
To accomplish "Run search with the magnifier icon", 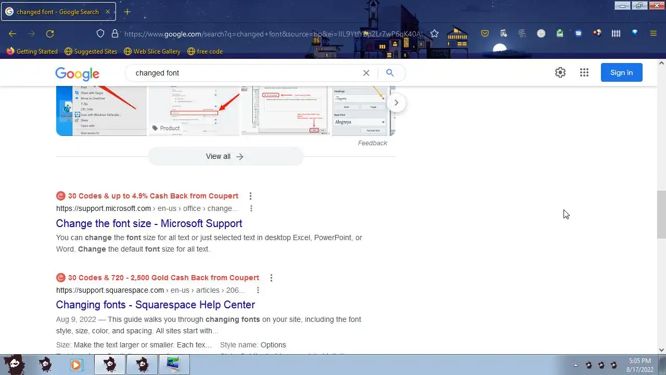I will [x=390, y=73].
